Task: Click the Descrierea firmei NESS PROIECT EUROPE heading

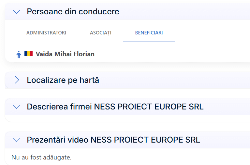Action: point(115,107)
